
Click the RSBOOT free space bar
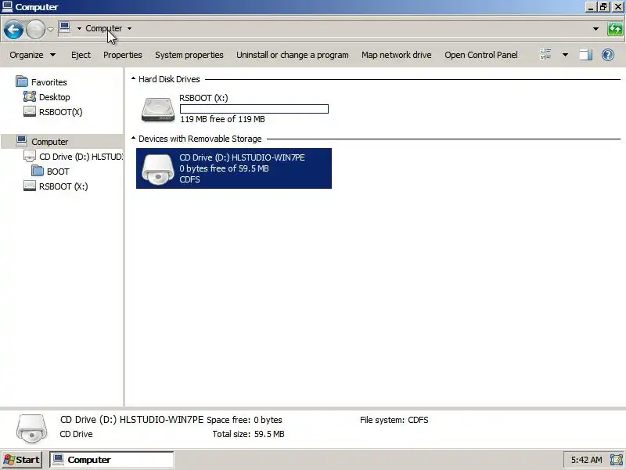pyautogui.click(x=254, y=109)
